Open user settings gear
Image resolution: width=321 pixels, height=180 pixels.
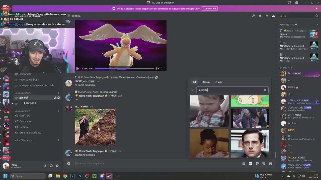57,166
